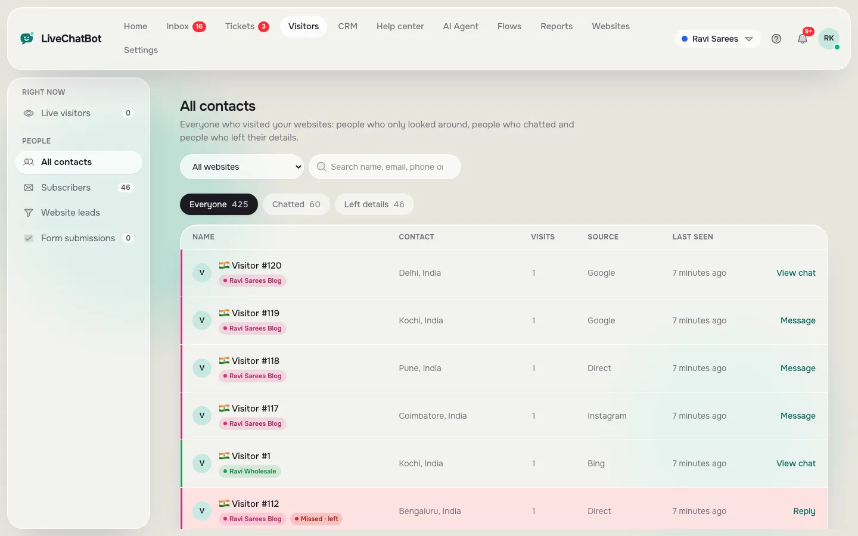Click the checkmark icon beside Form submissions
The height and width of the screenshot is (536, 858).
click(x=29, y=238)
